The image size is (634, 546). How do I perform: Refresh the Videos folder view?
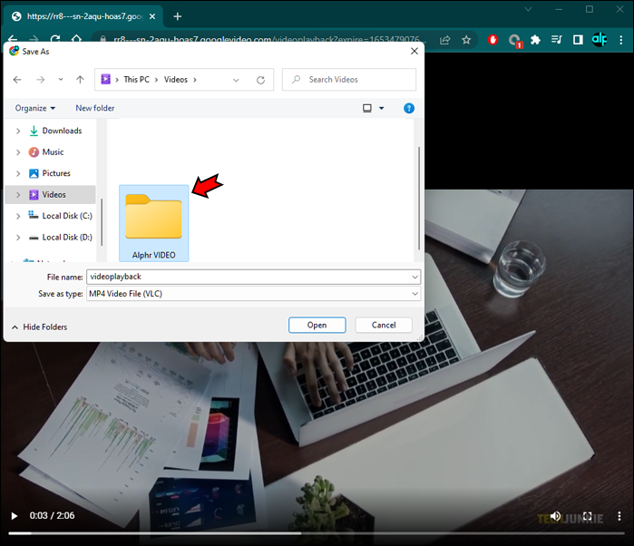[261, 80]
